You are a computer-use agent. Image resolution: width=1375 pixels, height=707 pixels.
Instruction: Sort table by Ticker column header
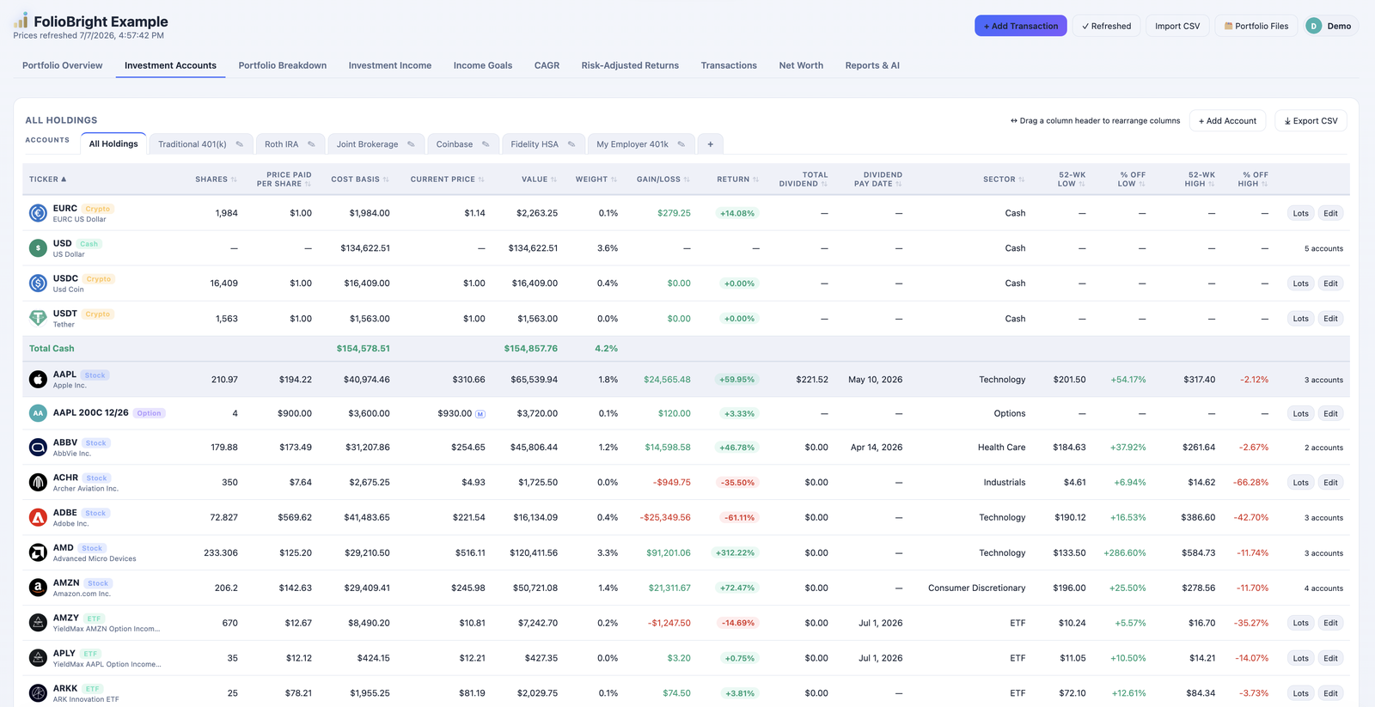pos(47,180)
